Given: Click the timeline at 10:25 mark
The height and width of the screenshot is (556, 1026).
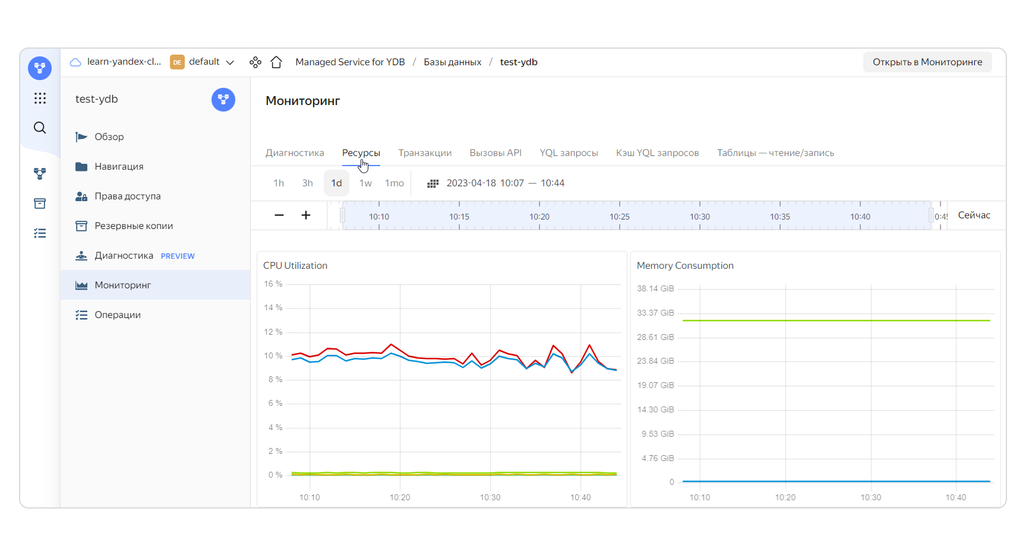Looking at the screenshot, I should [619, 216].
